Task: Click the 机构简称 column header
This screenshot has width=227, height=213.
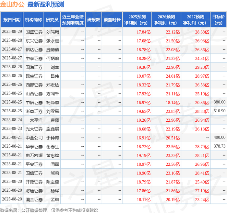Action: coord(33,20)
